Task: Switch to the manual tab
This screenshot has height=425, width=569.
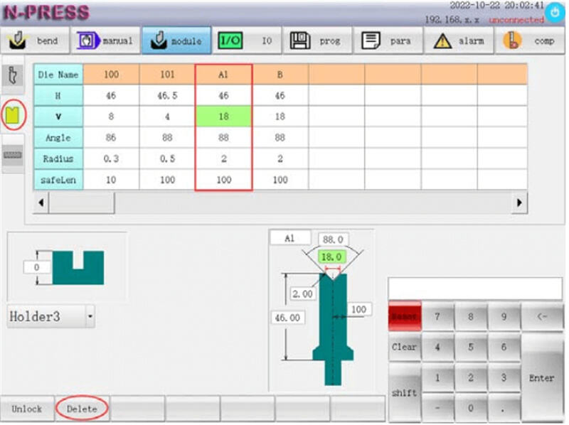Action: point(105,41)
